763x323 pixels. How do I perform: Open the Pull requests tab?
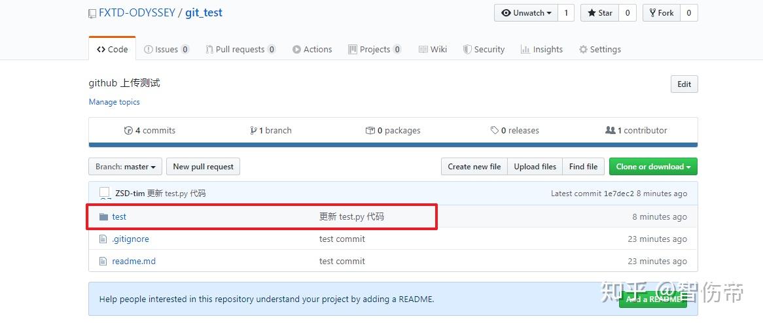[240, 50]
